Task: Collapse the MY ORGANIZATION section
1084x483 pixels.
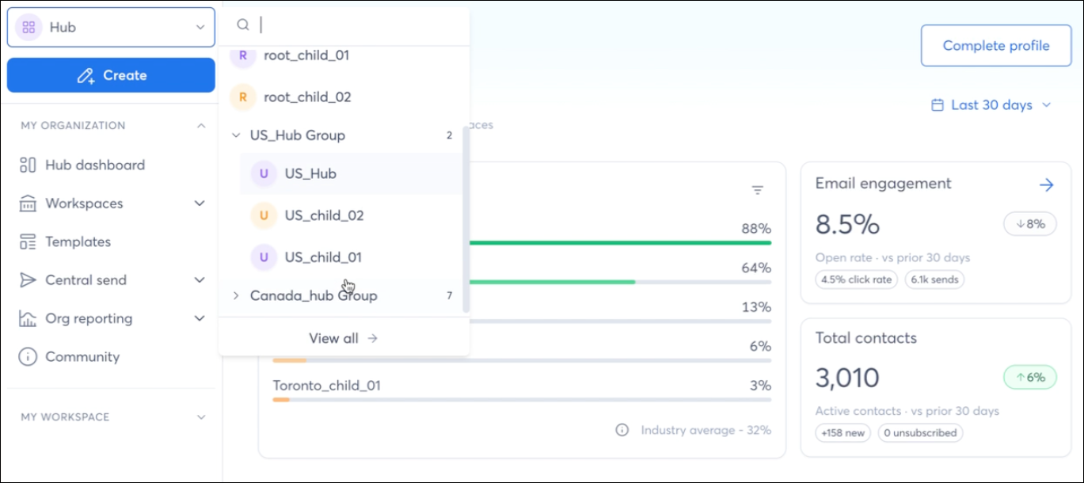Action: [201, 125]
